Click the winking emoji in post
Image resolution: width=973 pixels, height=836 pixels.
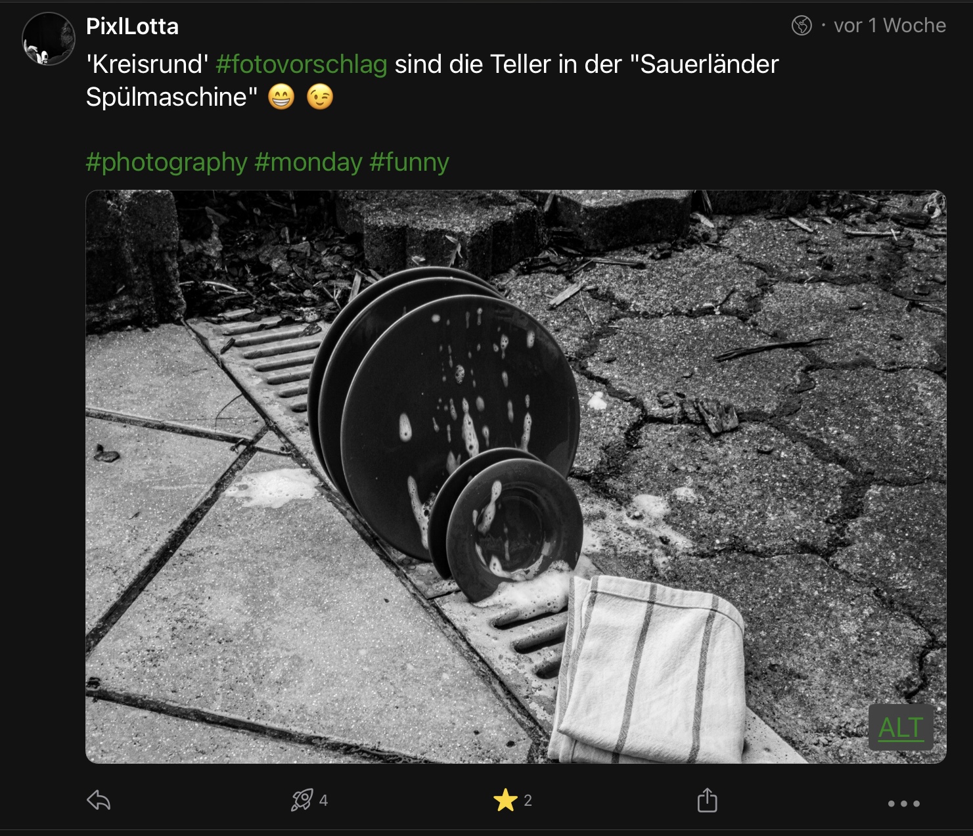click(x=320, y=97)
